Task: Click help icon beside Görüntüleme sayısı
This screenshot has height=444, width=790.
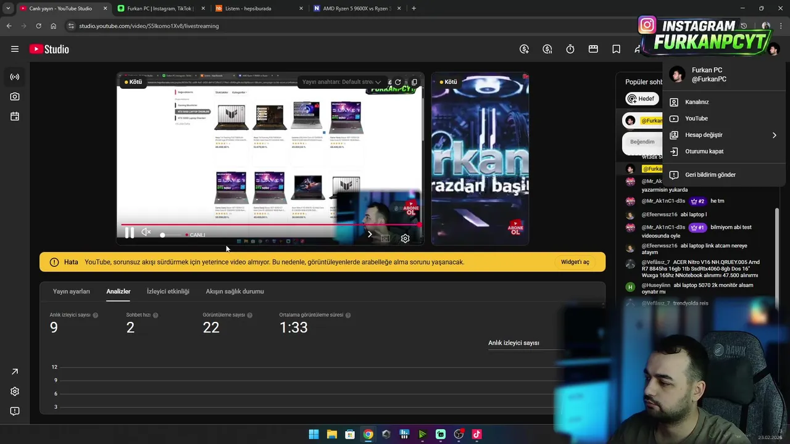Action: click(250, 315)
